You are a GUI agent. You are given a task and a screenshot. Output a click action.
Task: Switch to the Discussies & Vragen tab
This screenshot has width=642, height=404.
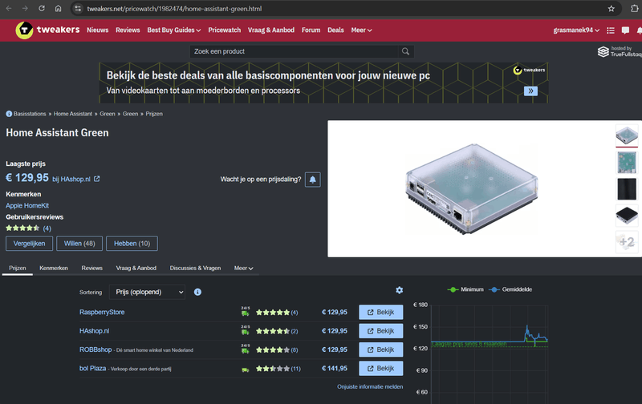click(195, 269)
